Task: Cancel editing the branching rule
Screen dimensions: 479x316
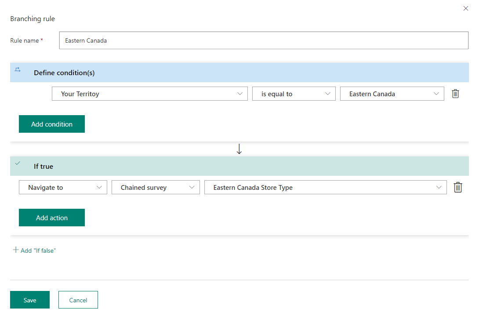Action: (78, 300)
